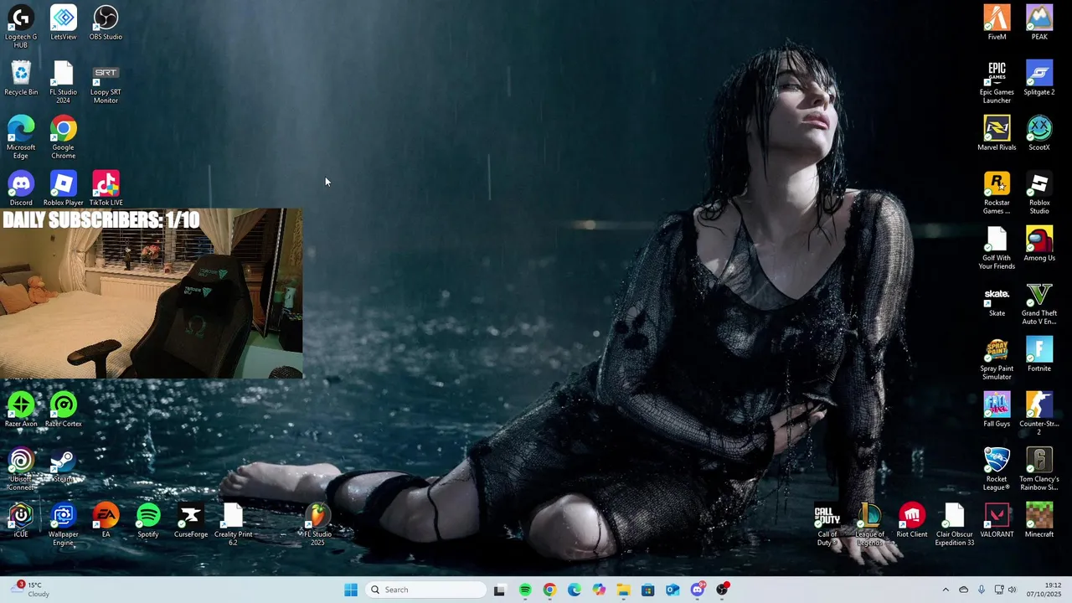1072x603 pixels.
Task: Select the Counter-Strike 2 desktop icon
Action: point(1039,414)
